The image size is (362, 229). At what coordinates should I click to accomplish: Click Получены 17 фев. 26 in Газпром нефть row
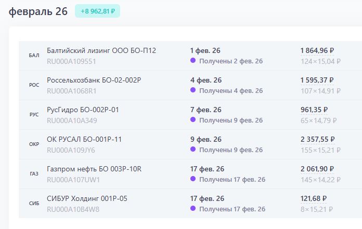tap(232, 180)
